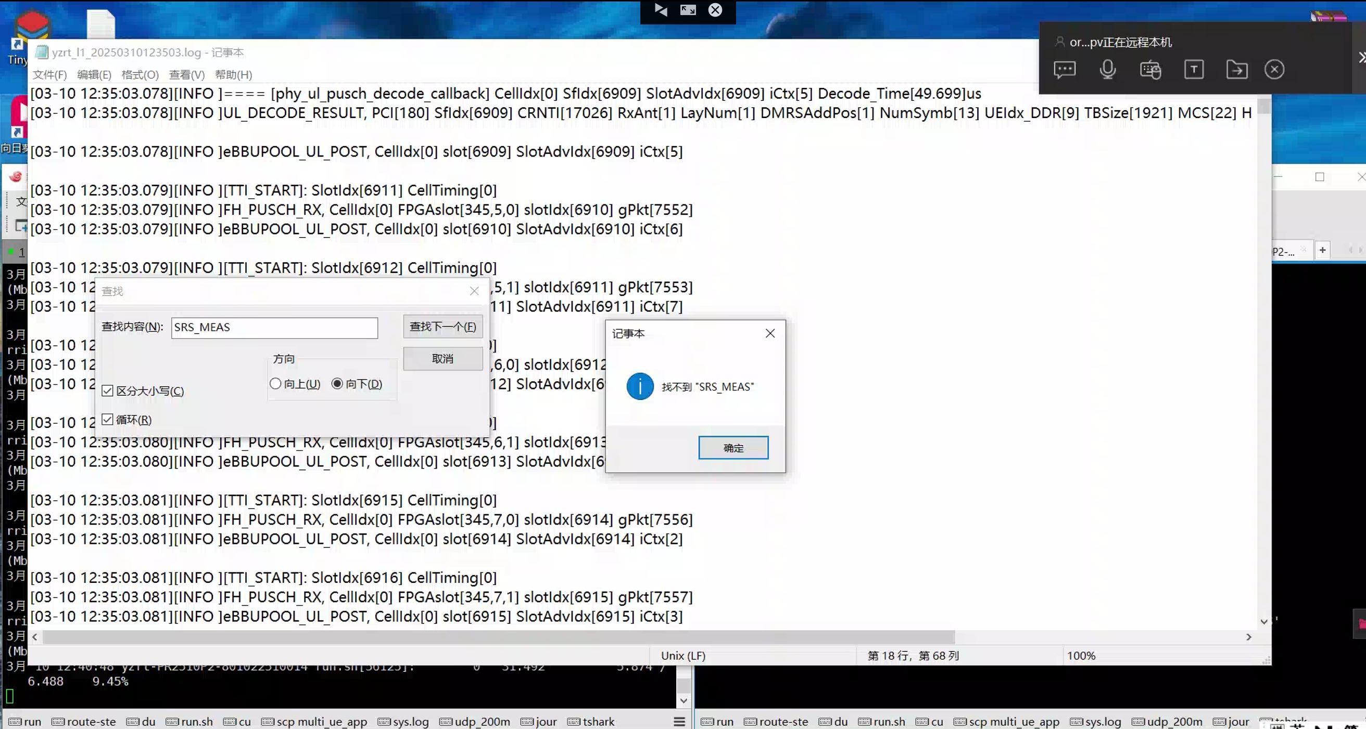Click the 'cu' quick command in left terminal
1366x729 pixels.
pyautogui.click(x=237, y=721)
